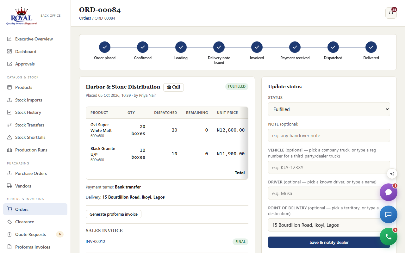Go to Executive Overview
The image size is (405, 253).
[x=35, y=39]
